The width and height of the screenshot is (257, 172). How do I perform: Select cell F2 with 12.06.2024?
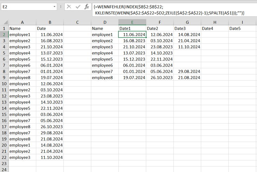pos(160,35)
